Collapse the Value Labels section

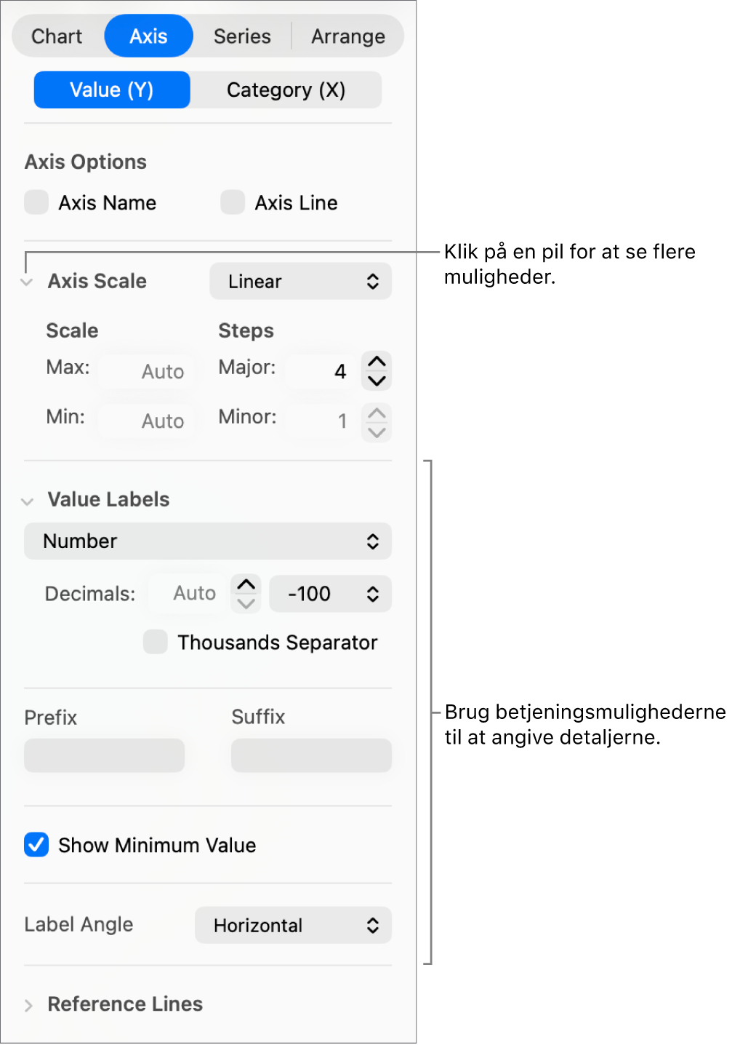tap(28, 501)
